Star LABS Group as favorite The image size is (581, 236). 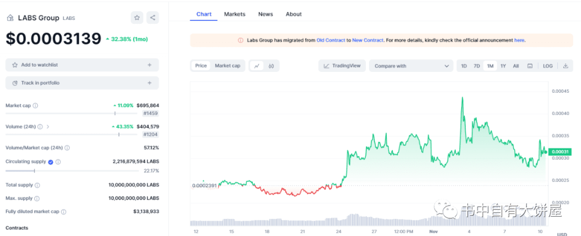(137, 18)
